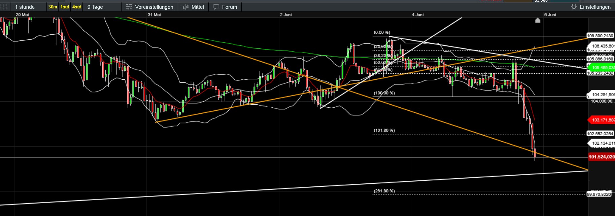Switch to the 1std timeframe
The image size is (615, 216).
point(65,7)
